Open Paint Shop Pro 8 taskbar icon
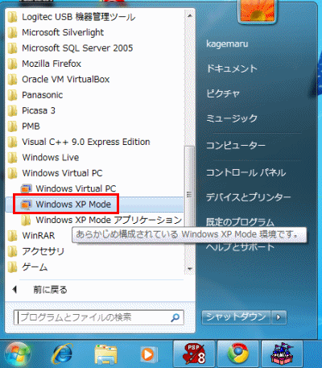The image size is (322, 368). click(194, 354)
